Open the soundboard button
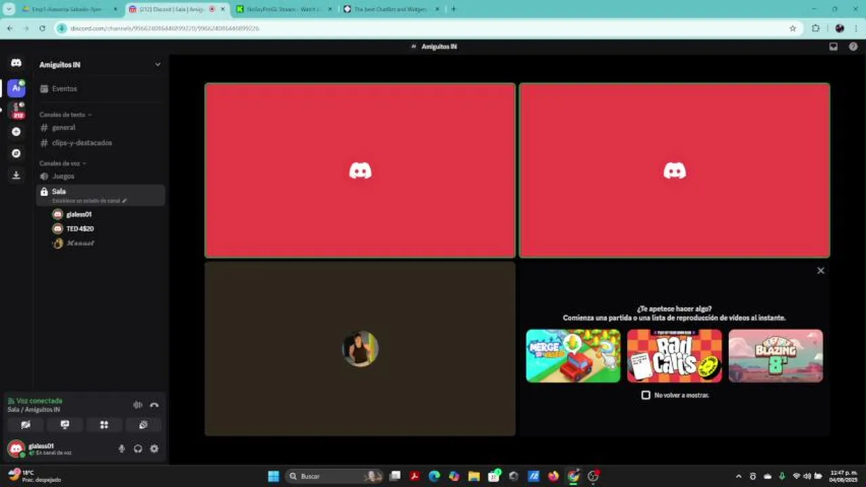Viewport: 866px width, 487px height. pyautogui.click(x=144, y=425)
